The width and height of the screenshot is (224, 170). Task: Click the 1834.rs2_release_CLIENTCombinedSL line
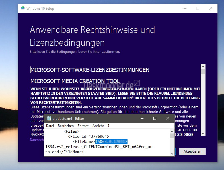(x=100, y=147)
